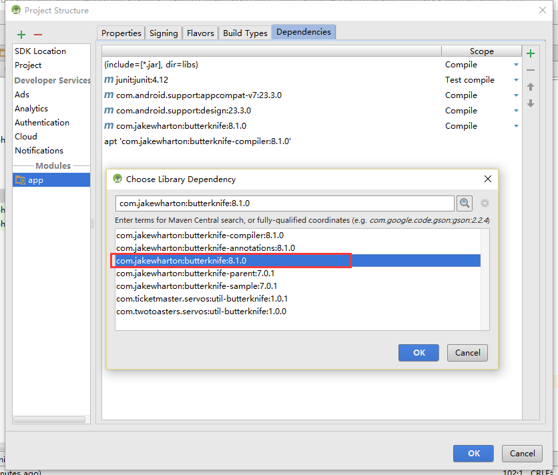Click the left panel horizontal scrollbar
This screenshot has width=558, height=475.
click(x=49, y=420)
